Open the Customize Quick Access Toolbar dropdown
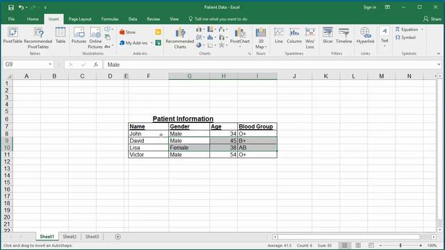The height and width of the screenshot is (250, 445). (x=45, y=8)
